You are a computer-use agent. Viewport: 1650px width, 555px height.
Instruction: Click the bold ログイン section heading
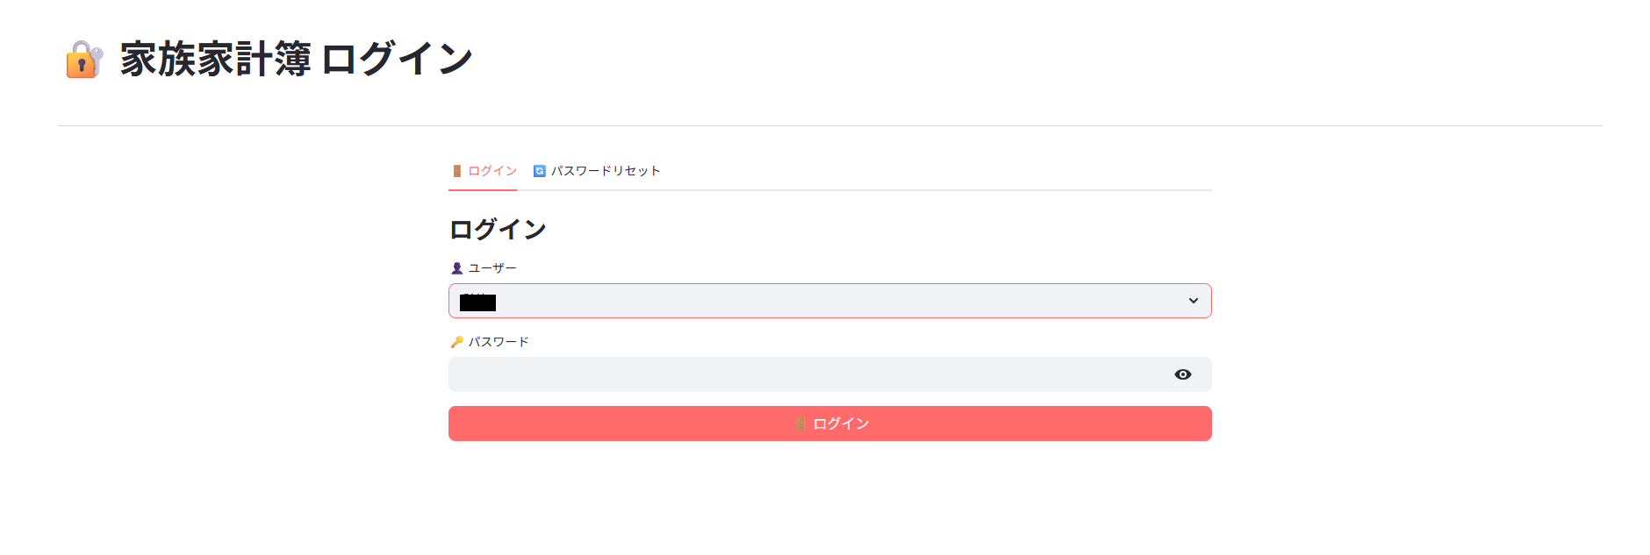pyautogui.click(x=498, y=230)
